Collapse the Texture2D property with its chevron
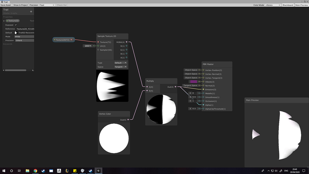 coord(3,21)
